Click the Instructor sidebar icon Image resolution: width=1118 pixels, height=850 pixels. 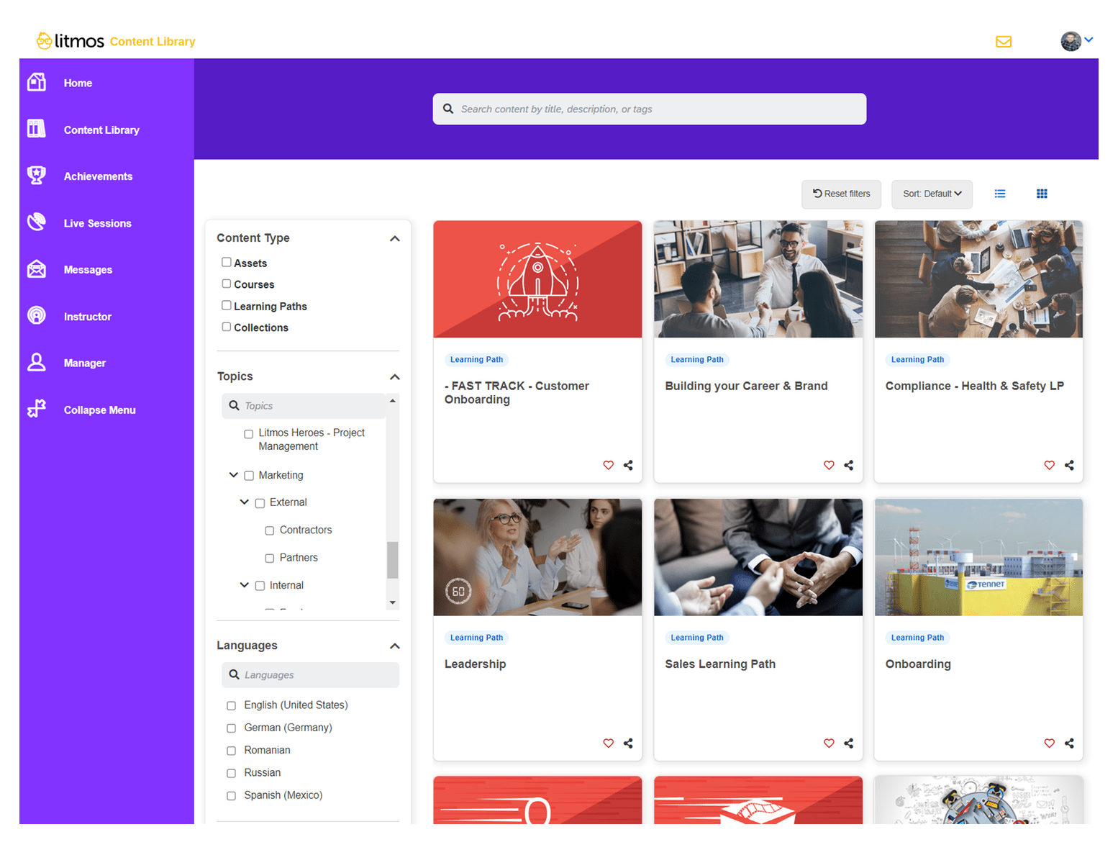coord(37,316)
